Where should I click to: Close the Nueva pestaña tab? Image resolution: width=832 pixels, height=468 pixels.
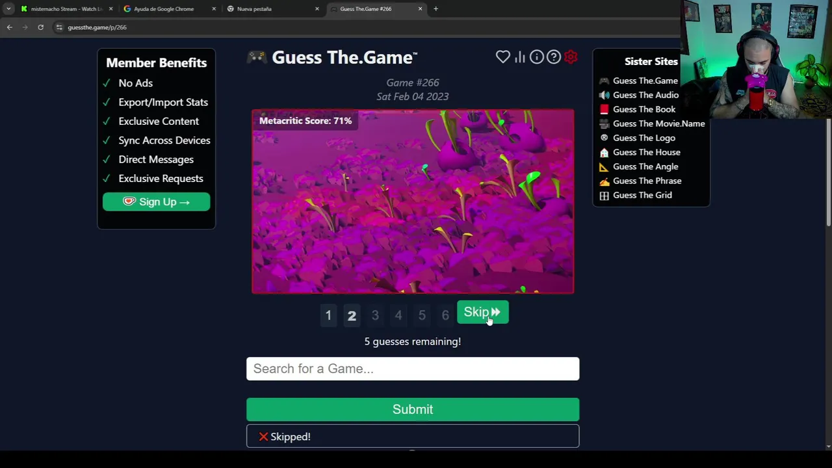(x=317, y=9)
